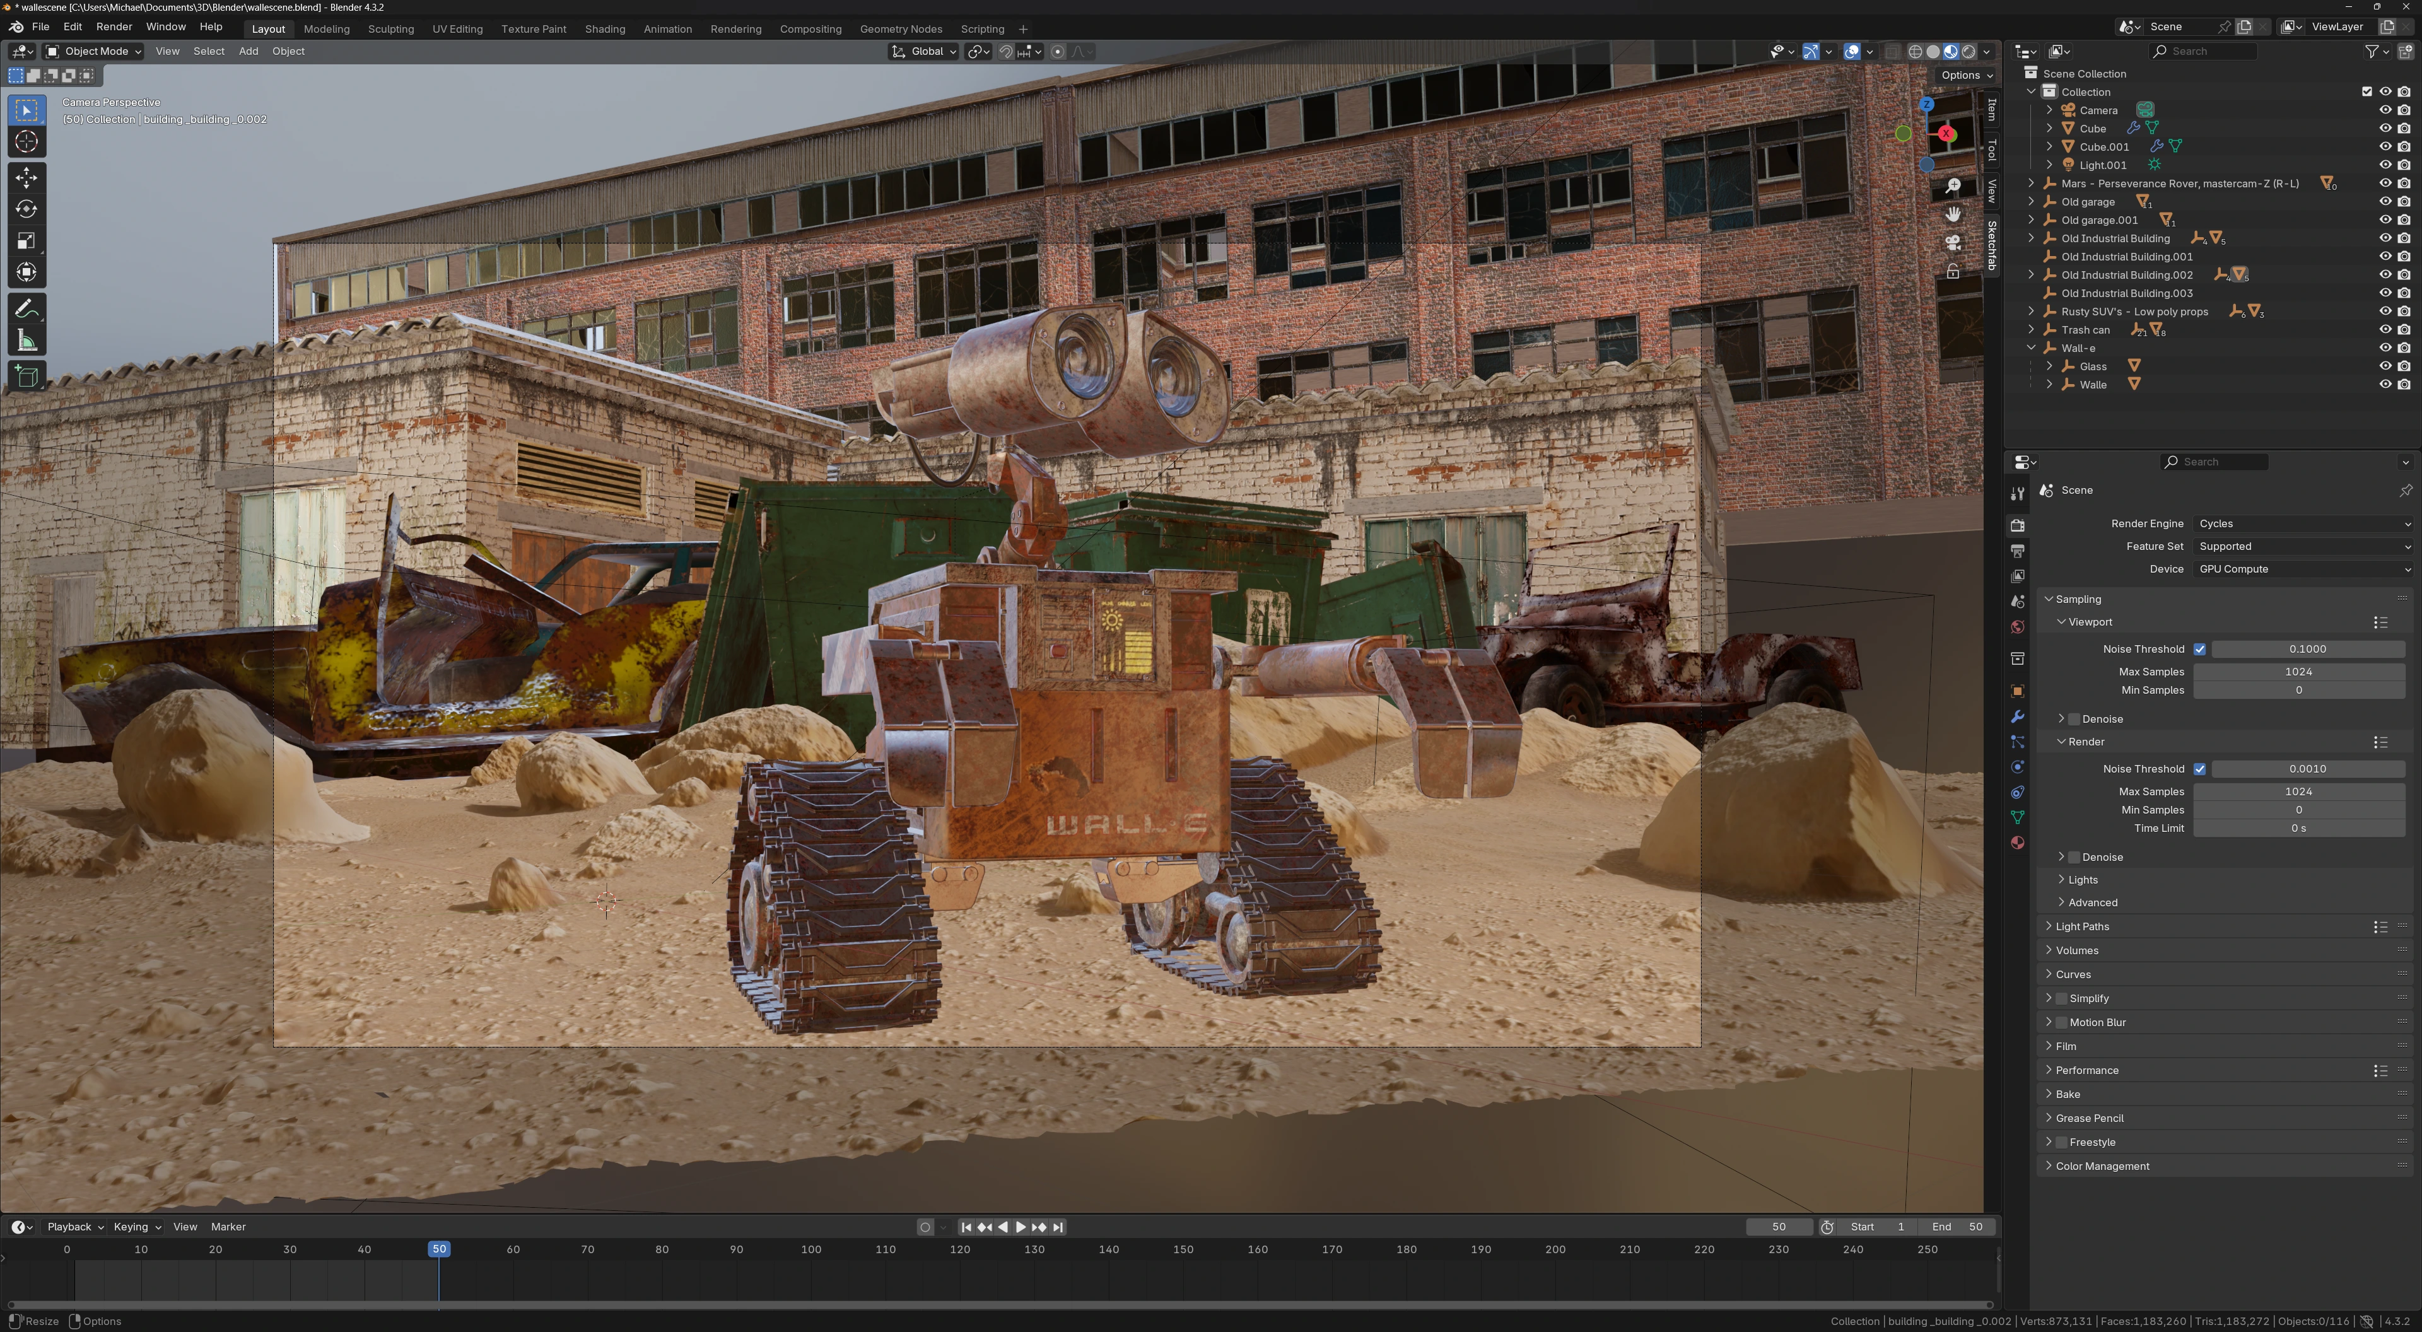Toggle the viewport Noise Threshold checkbox

(2199, 648)
